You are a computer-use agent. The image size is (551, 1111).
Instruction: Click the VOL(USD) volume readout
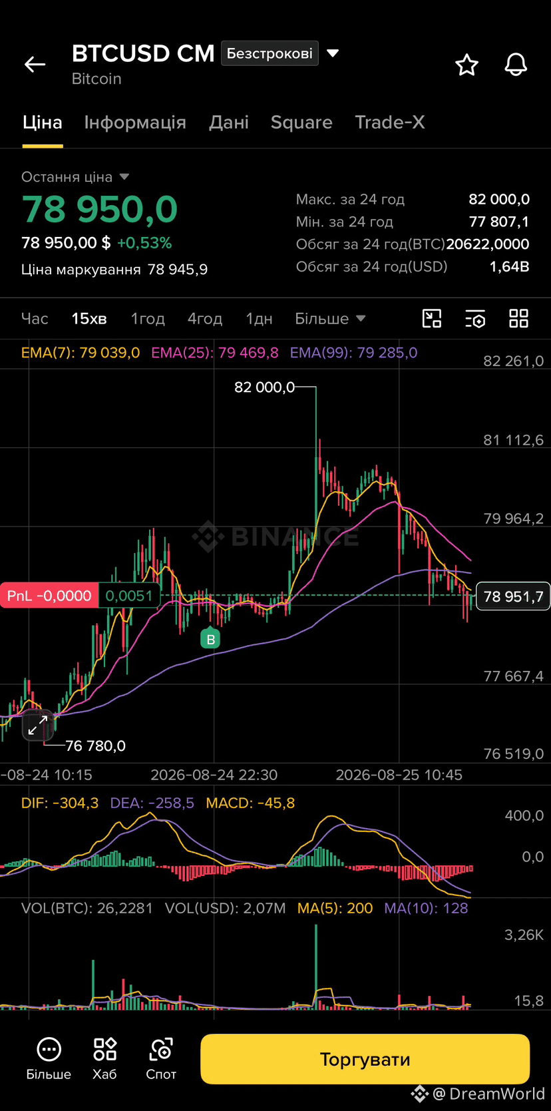(x=226, y=909)
